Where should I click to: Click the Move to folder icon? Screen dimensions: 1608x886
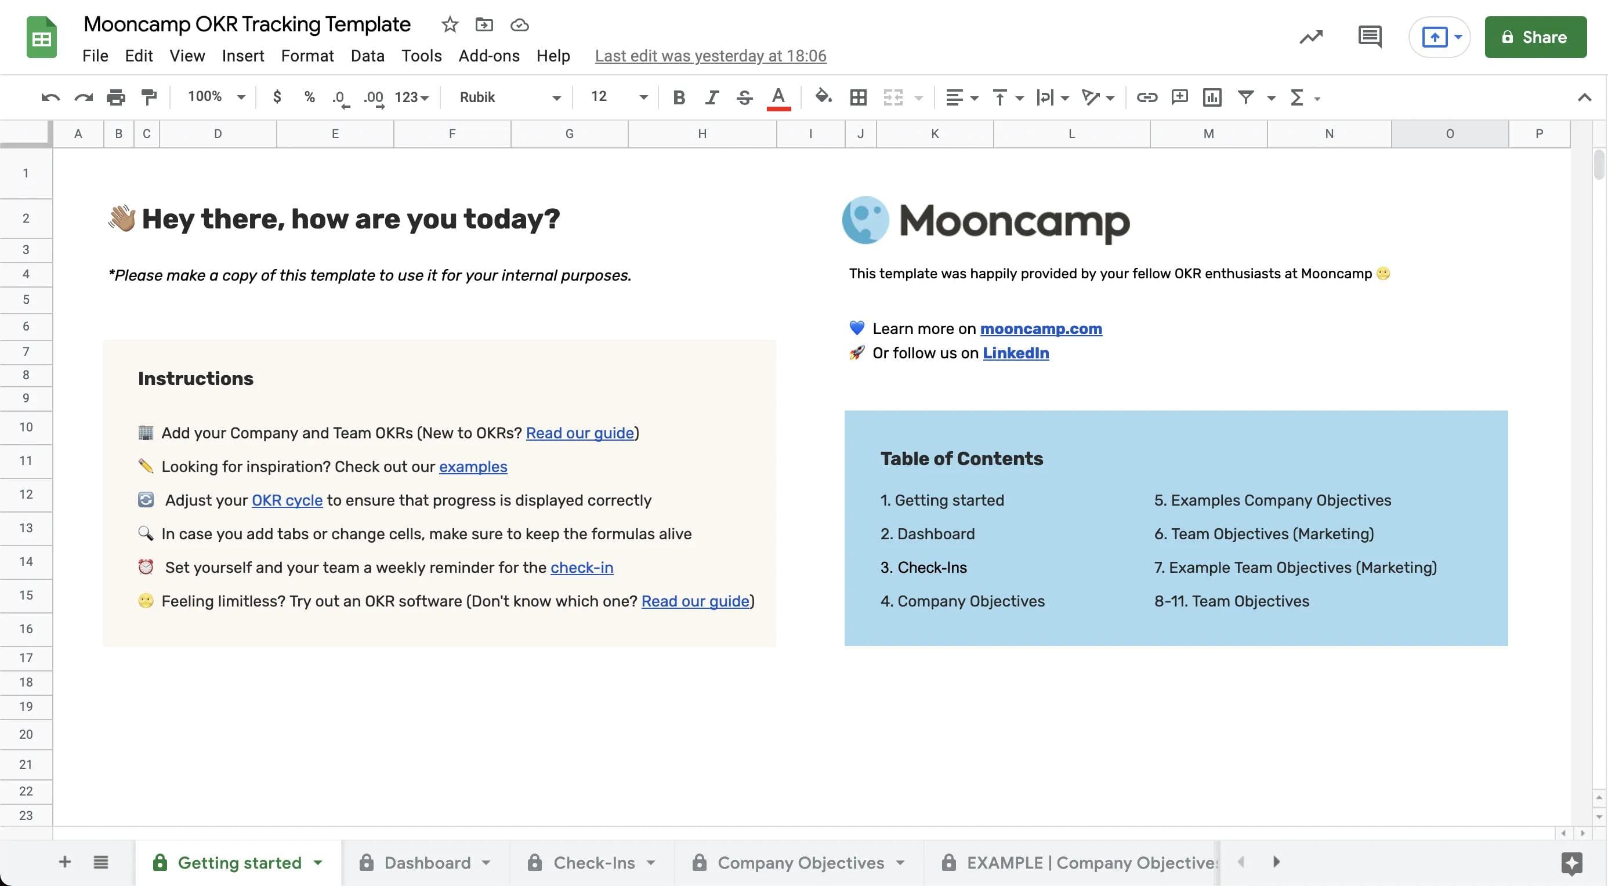click(484, 25)
